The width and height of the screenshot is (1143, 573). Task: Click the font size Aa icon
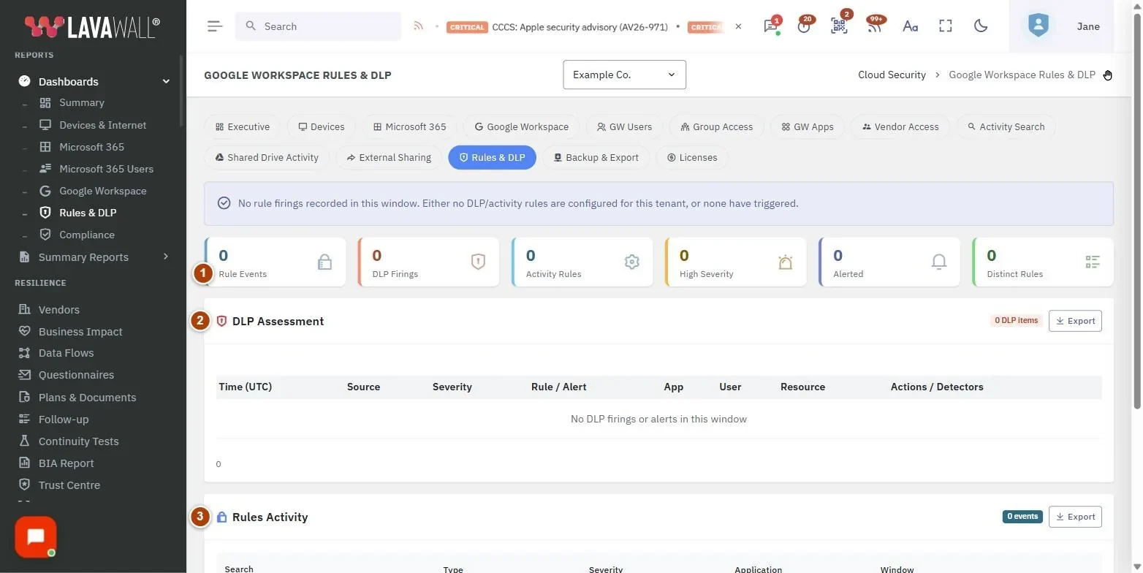click(x=910, y=26)
